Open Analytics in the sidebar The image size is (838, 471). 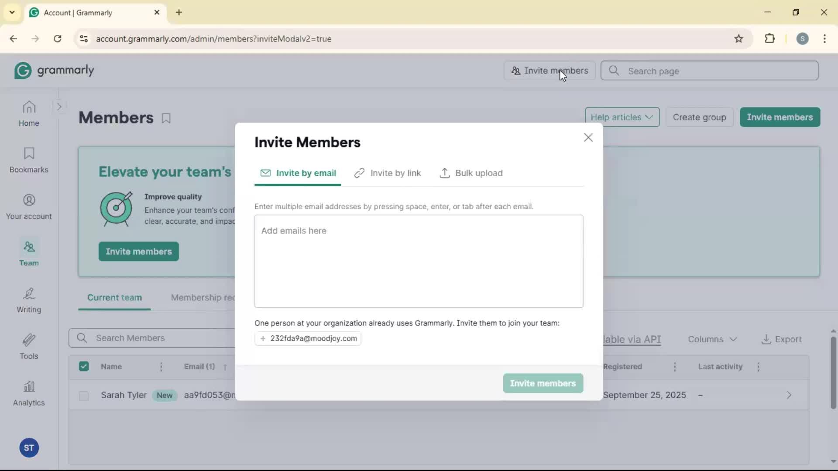point(29,394)
